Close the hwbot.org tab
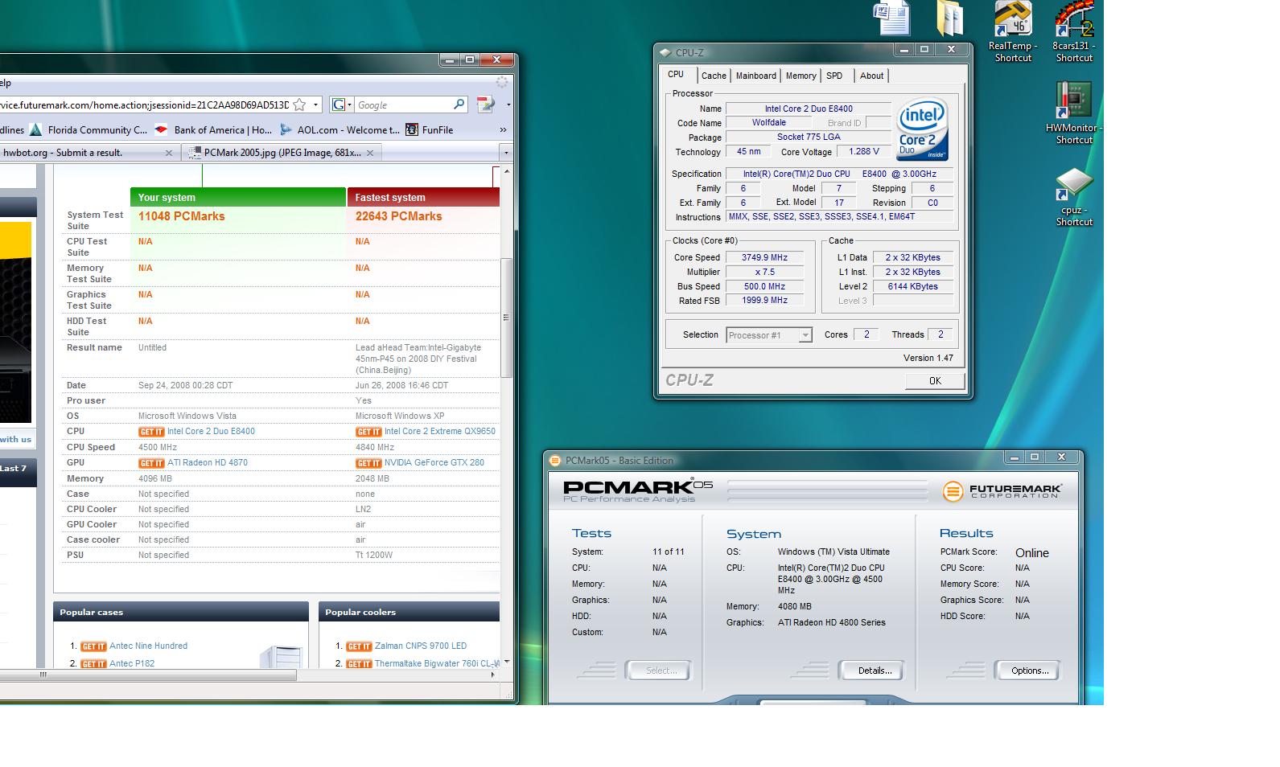The height and width of the screenshot is (767, 1280). [x=168, y=153]
